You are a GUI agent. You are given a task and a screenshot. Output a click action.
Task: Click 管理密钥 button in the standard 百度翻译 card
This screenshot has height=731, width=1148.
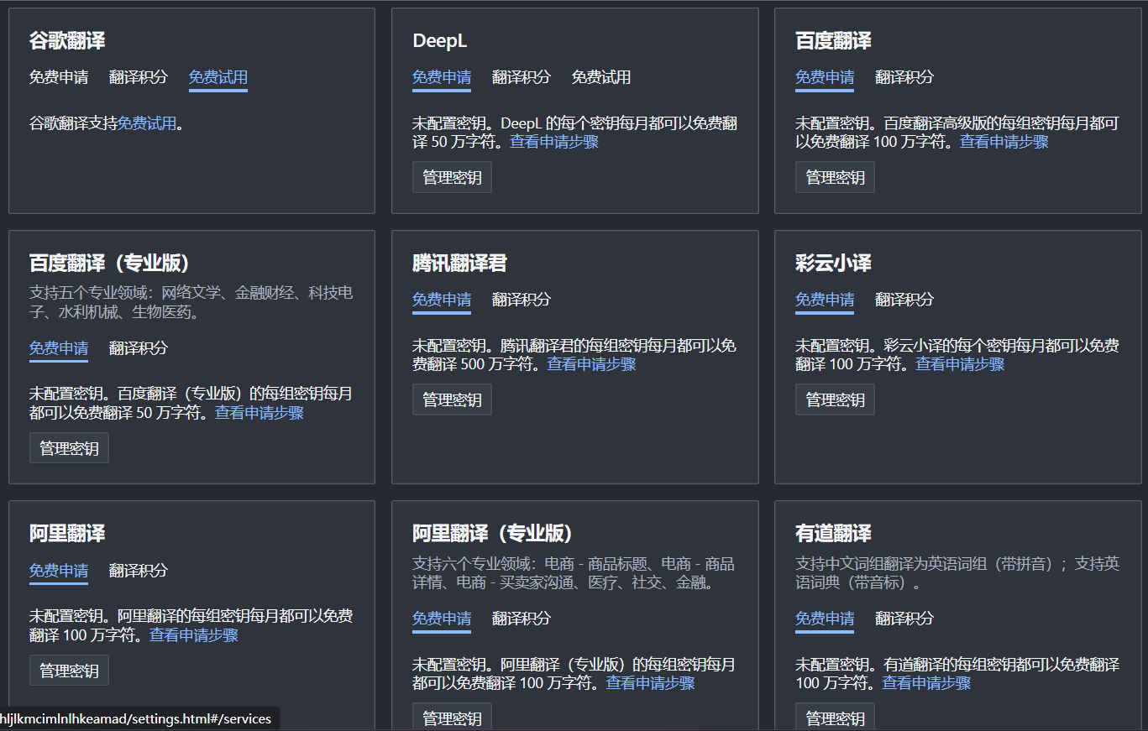pos(835,177)
